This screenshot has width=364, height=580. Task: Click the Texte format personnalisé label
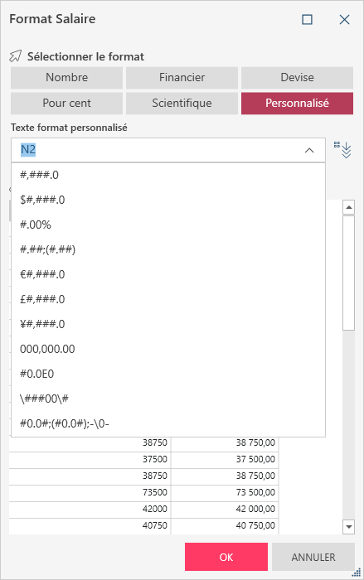click(69, 128)
